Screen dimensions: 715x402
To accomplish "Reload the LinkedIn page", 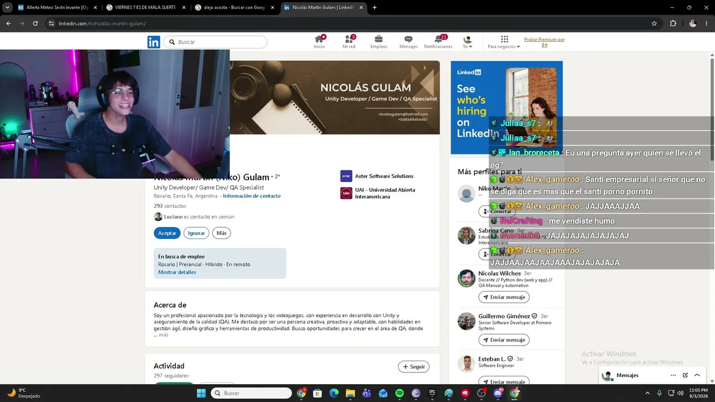I will point(35,23).
